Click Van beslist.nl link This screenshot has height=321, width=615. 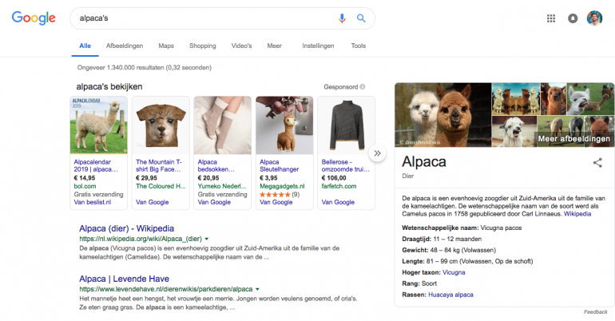(92, 202)
